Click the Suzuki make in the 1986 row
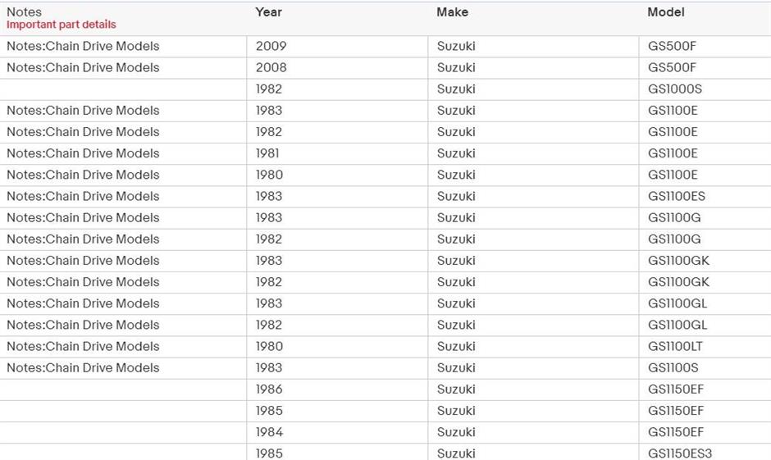771x460 pixels. (456, 389)
